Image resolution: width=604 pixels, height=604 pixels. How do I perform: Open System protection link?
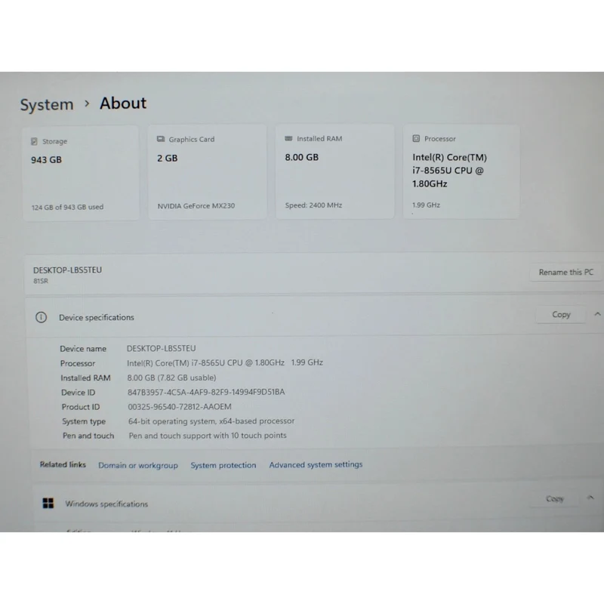223,465
